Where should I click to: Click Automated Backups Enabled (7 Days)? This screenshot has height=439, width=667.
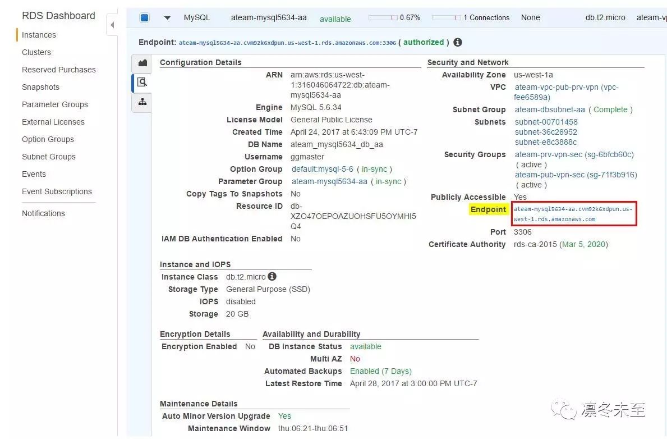click(x=381, y=371)
